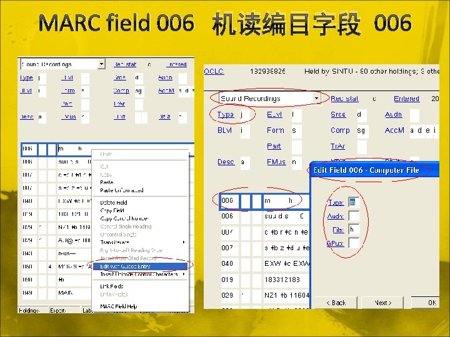Choose Paste Unformatted in context menu

pos(140,190)
